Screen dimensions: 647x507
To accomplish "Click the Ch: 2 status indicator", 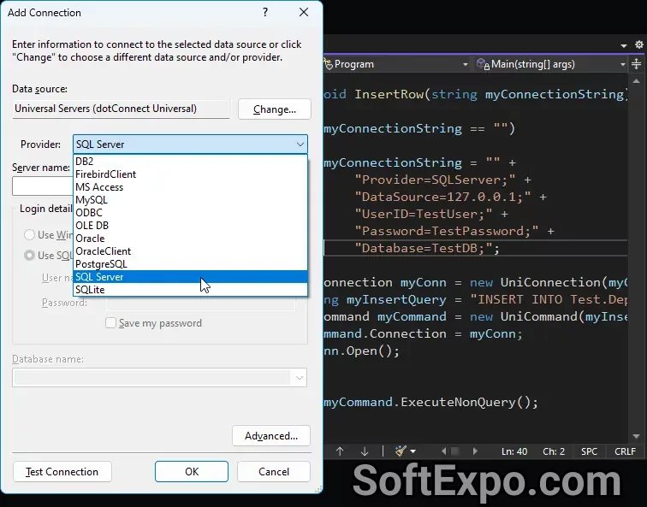I will (x=554, y=451).
